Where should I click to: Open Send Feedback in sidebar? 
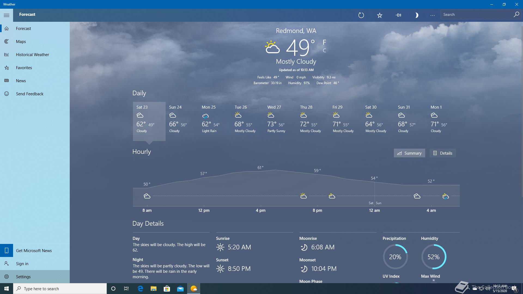click(35, 94)
